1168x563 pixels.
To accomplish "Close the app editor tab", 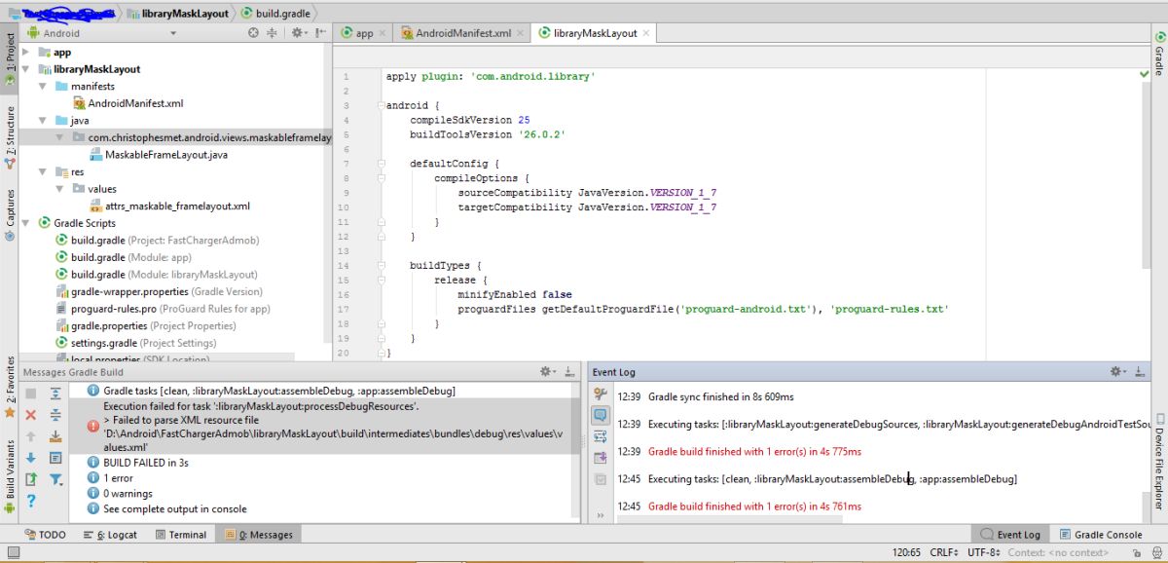I will [x=382, y=33].
